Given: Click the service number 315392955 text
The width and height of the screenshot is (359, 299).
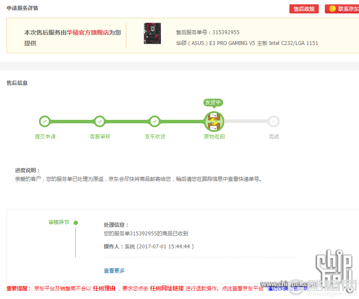Looking at the screenshot, I should click(x=226, y=32).
